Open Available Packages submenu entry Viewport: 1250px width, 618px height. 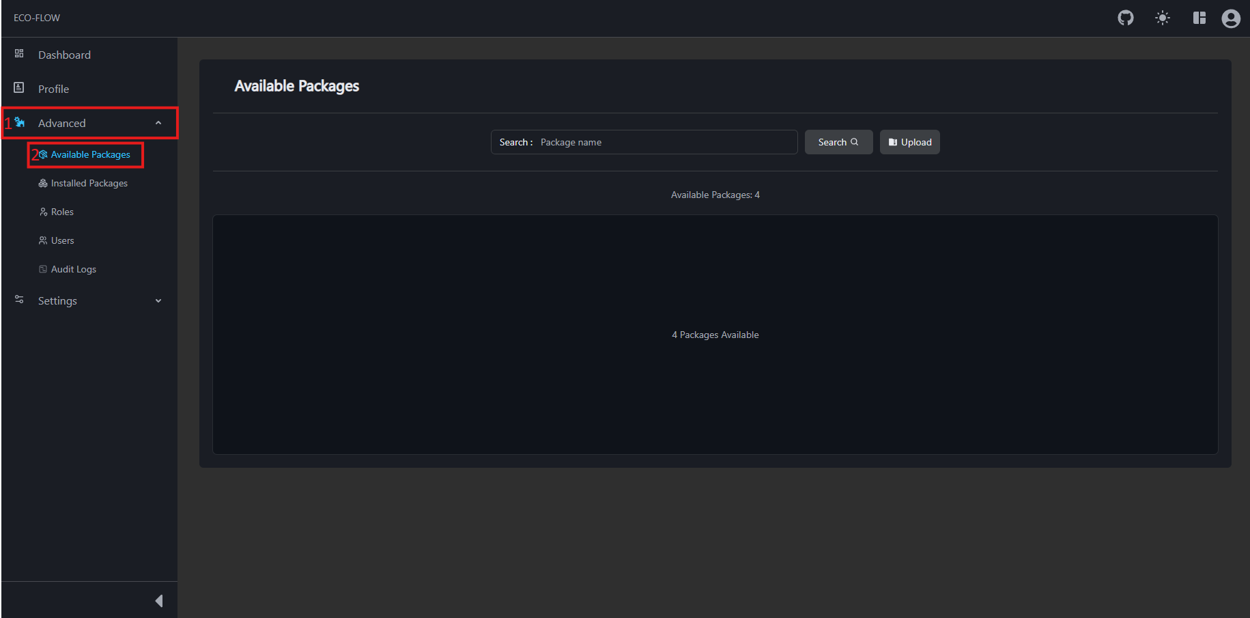click(x=90, y=154)
